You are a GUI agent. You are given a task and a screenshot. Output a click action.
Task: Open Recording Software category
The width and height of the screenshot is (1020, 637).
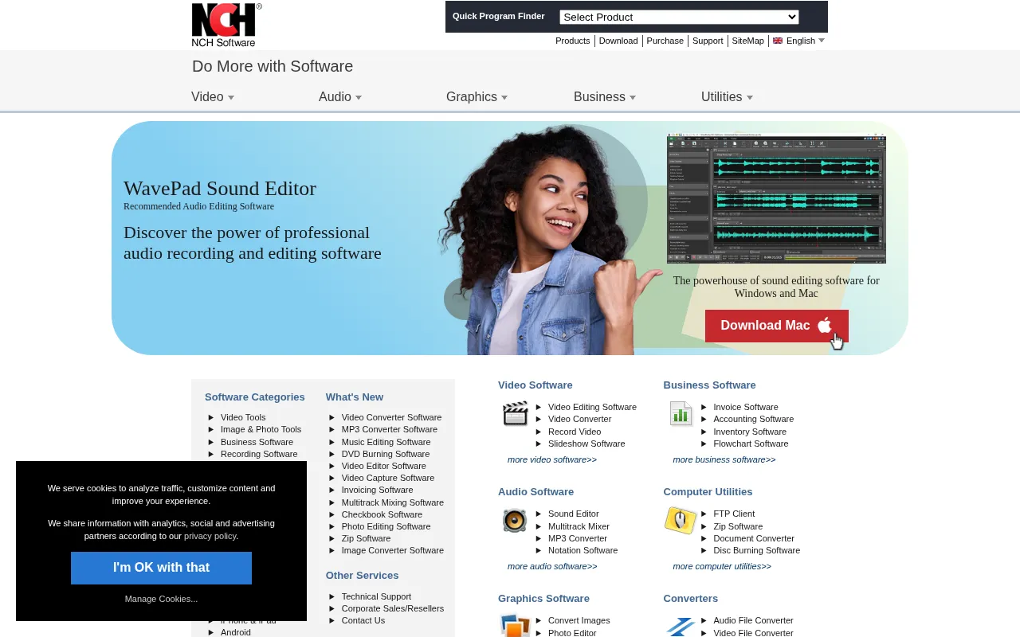coord(259,454)
